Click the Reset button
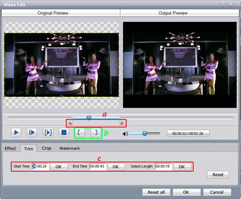 218,175
